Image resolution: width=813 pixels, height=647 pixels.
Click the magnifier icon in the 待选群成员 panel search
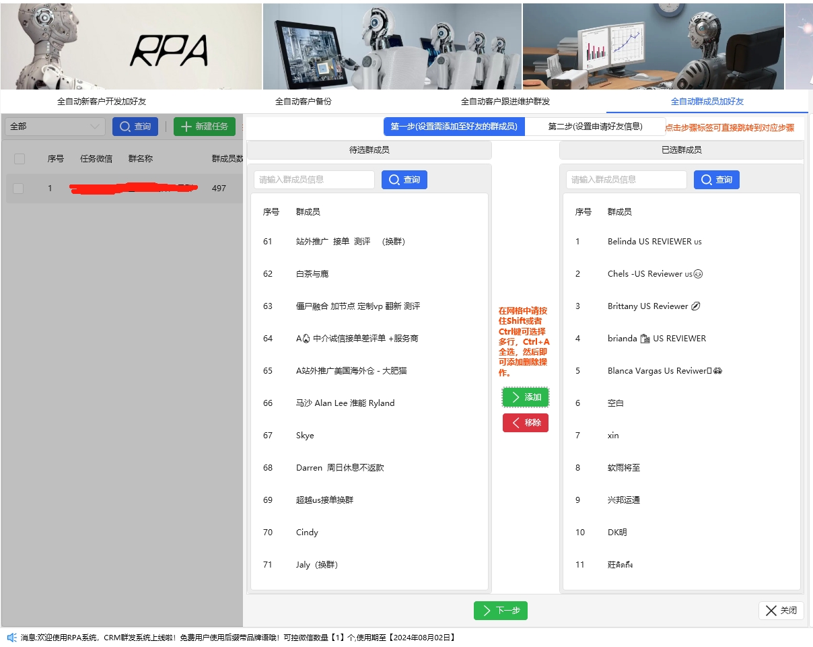point(394,179)
